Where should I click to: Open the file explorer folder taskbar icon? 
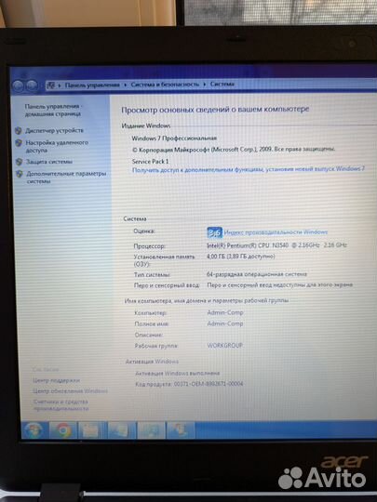tap(91, 430)
